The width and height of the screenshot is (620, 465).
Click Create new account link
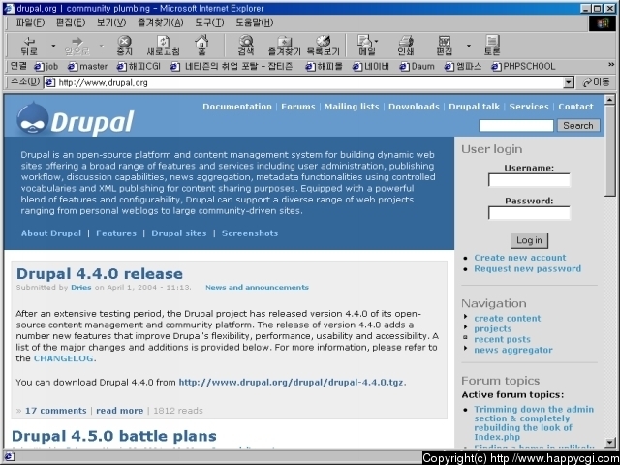point(520,258)
